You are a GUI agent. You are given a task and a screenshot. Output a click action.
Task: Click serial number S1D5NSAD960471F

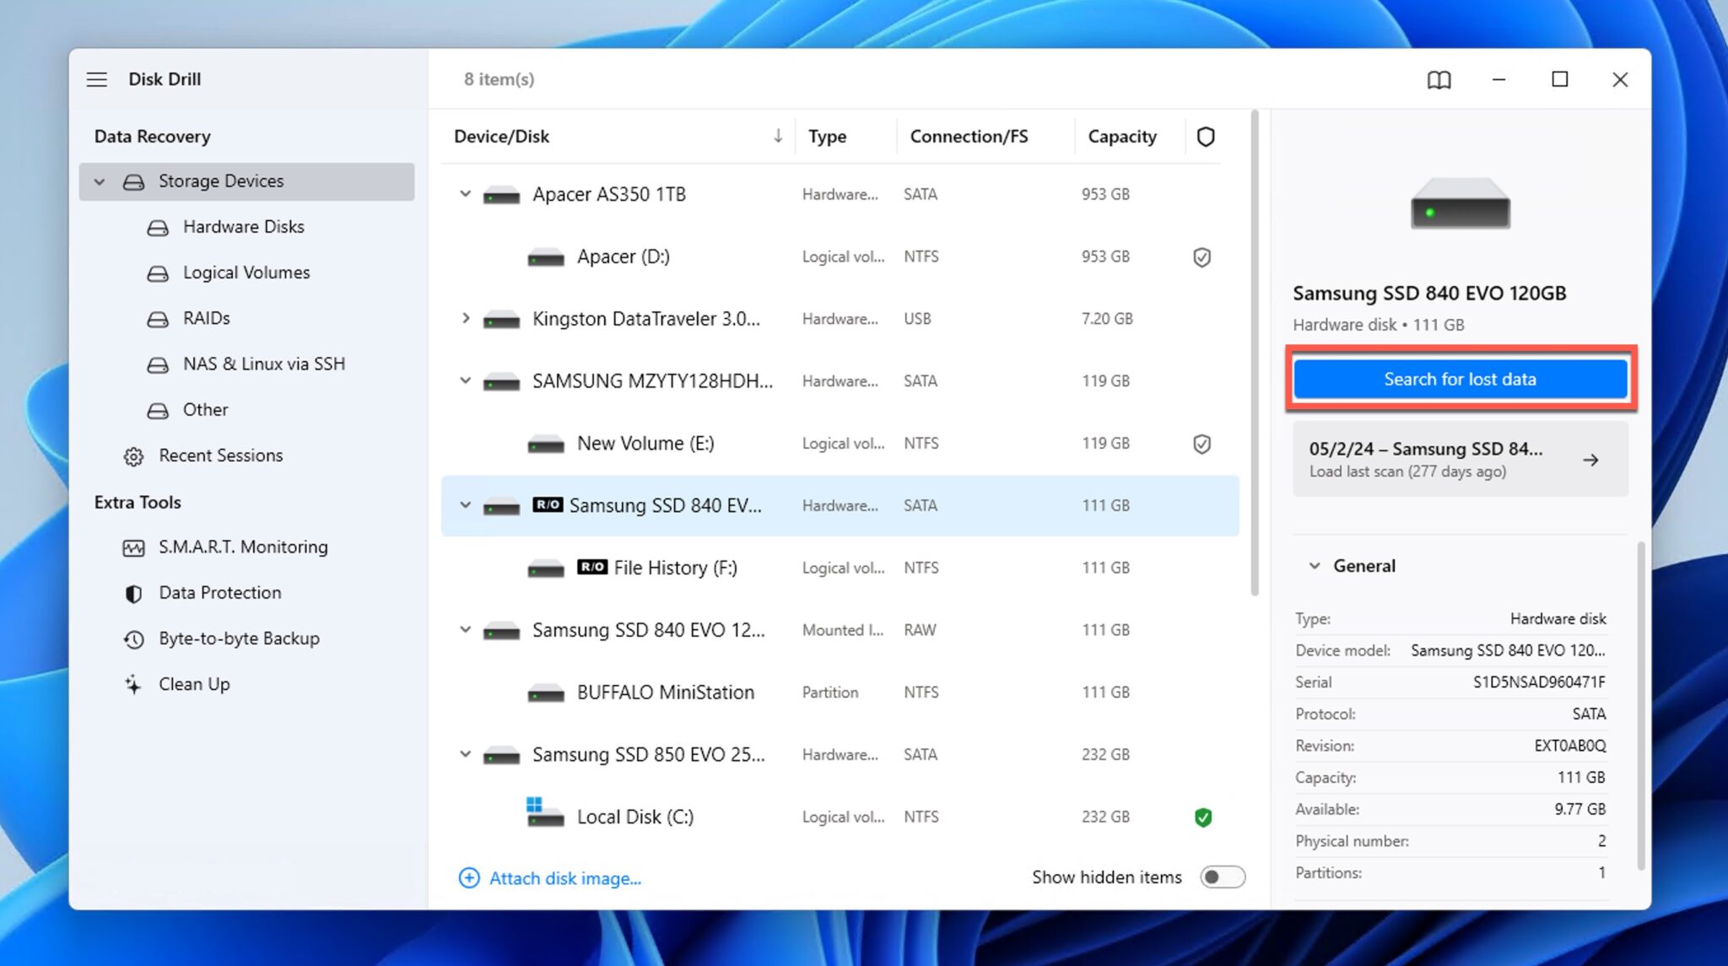point(1539,682)
